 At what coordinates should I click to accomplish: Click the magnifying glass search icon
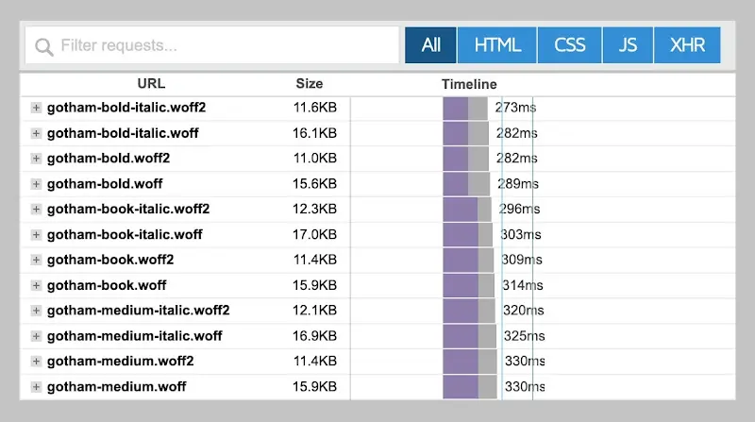point(43,45)
